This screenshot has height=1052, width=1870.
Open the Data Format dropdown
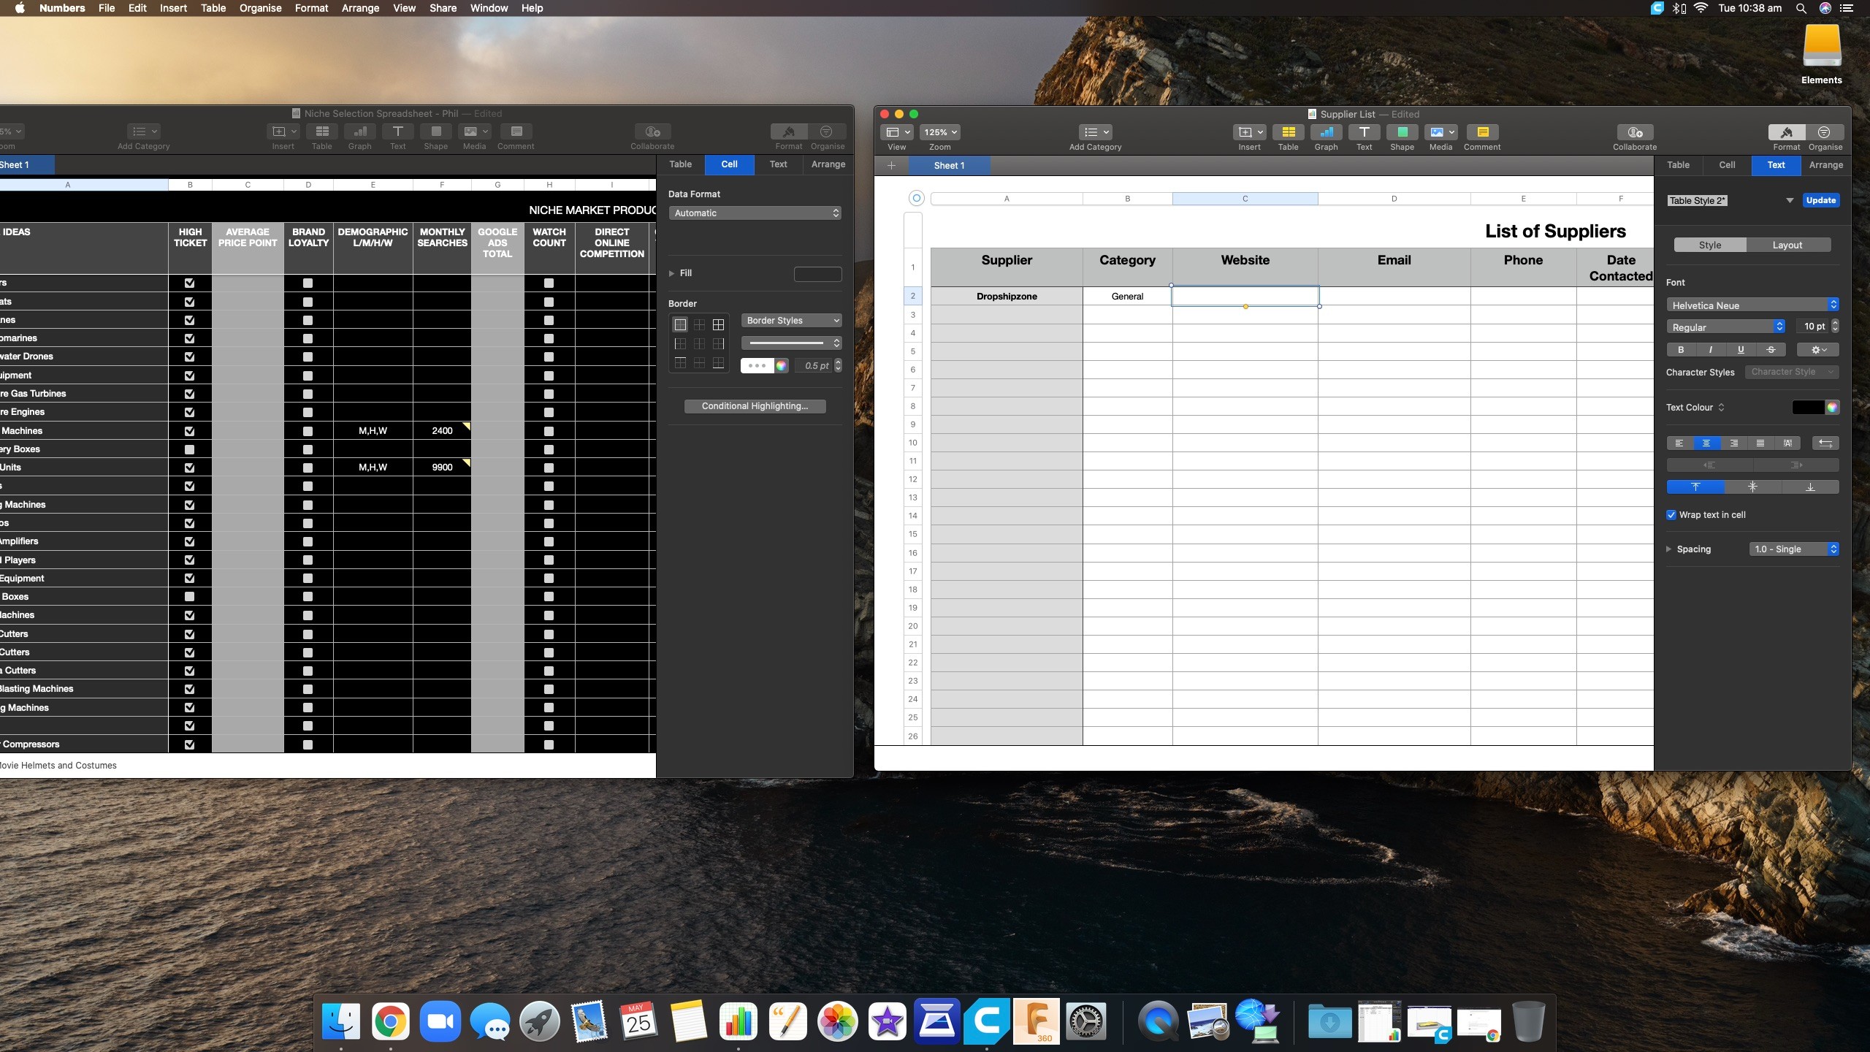[x=755, y=213]
